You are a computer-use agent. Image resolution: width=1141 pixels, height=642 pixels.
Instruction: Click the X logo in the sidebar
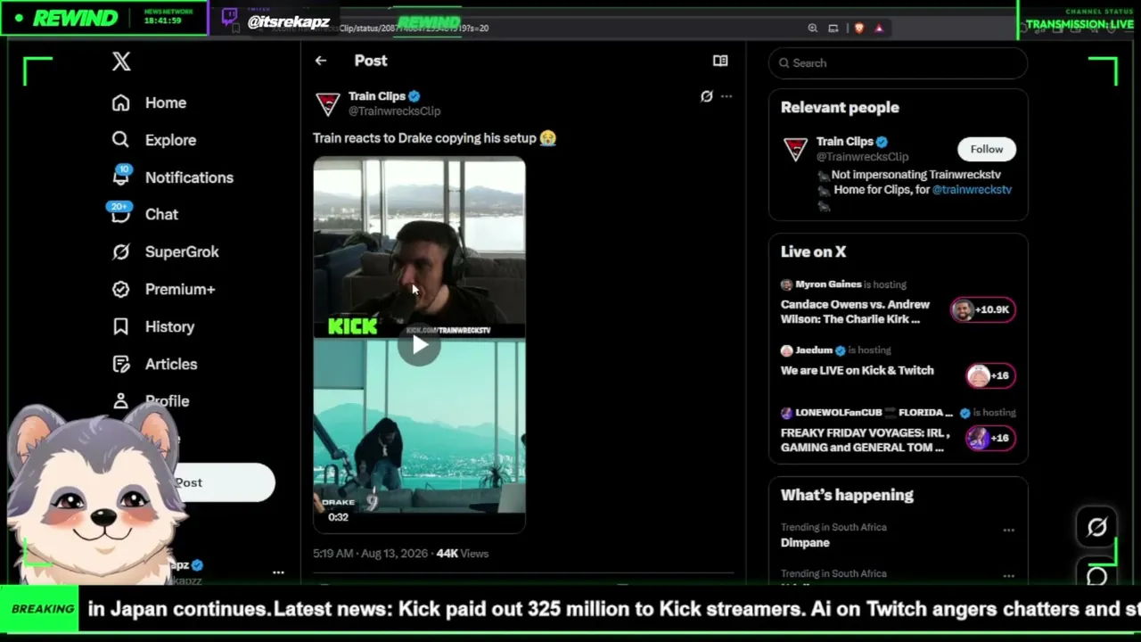click(121, 62)
